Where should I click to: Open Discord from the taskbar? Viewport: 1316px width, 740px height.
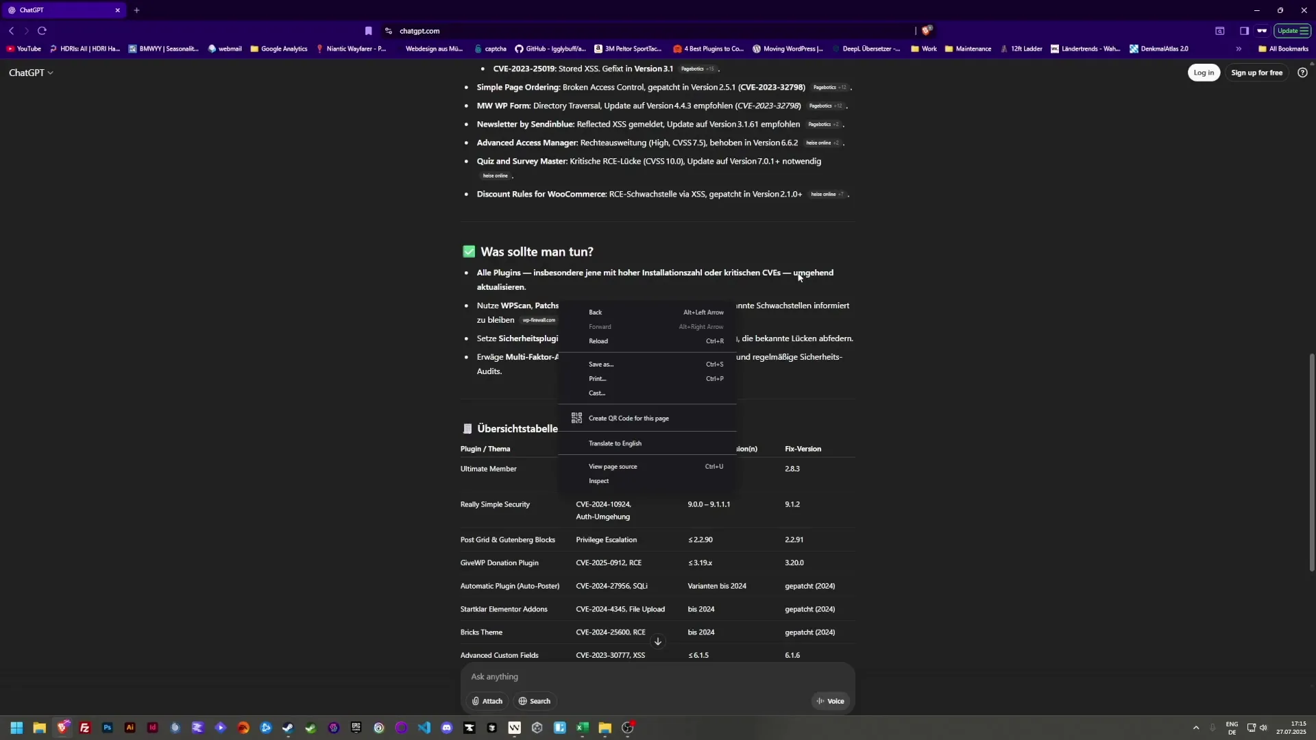(447, 728)
